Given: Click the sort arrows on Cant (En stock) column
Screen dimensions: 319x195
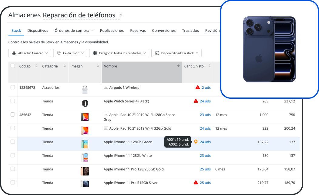Looking at the screenshot, I should pos(209,66).
